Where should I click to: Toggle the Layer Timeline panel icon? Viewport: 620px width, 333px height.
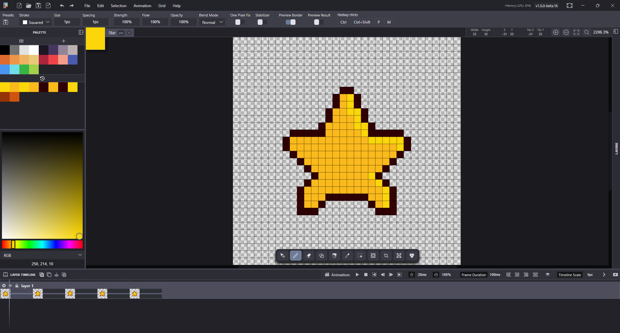tap(5, 275)
